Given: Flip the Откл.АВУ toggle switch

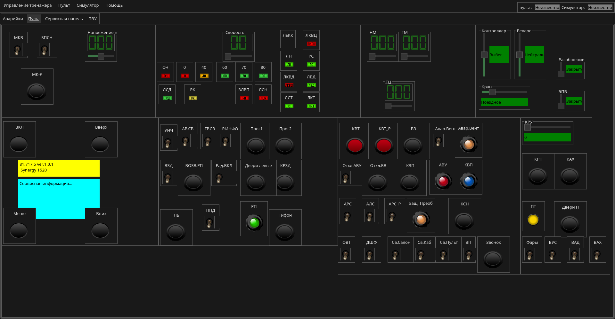Looking at the screenshot, I should tap(345, 178).
